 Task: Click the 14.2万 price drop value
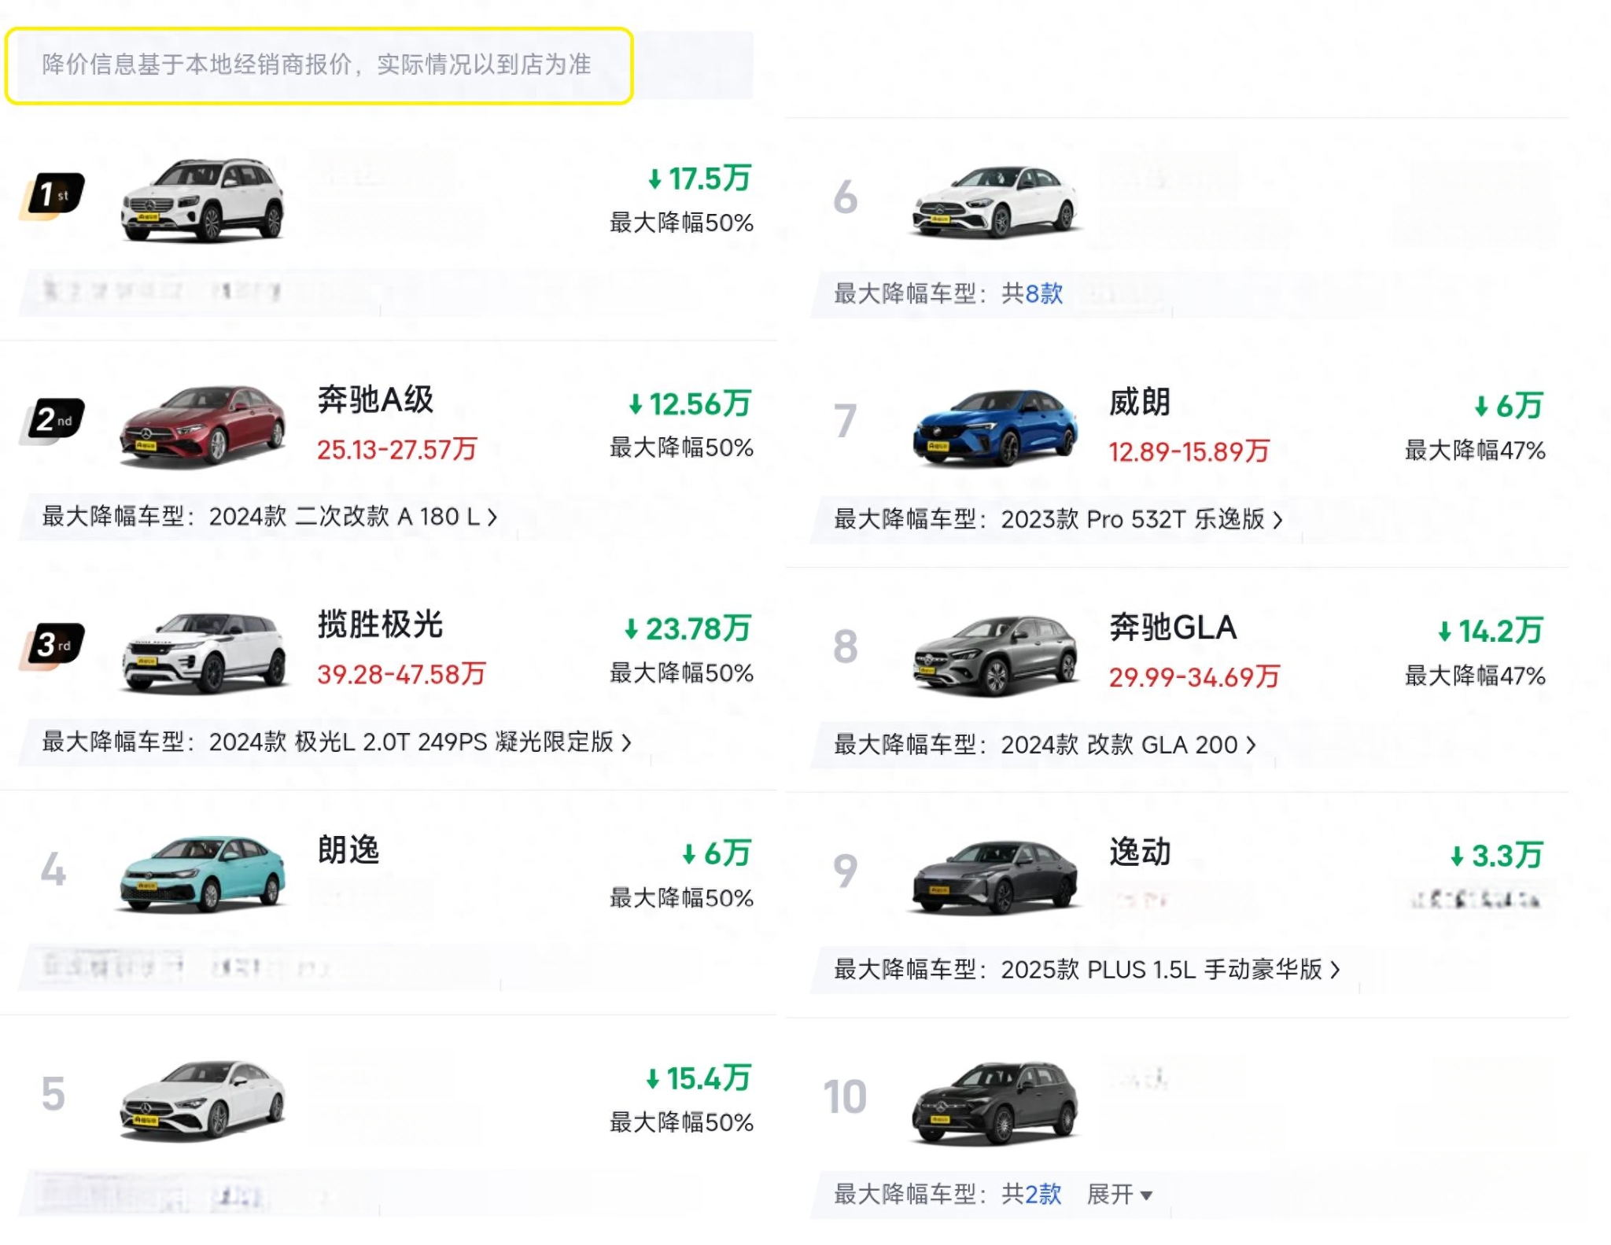point(1491,631)
